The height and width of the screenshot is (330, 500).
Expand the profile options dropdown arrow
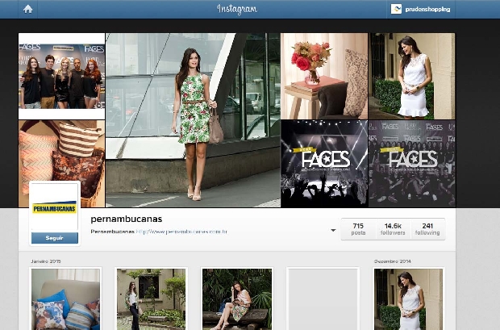point(333,230)
